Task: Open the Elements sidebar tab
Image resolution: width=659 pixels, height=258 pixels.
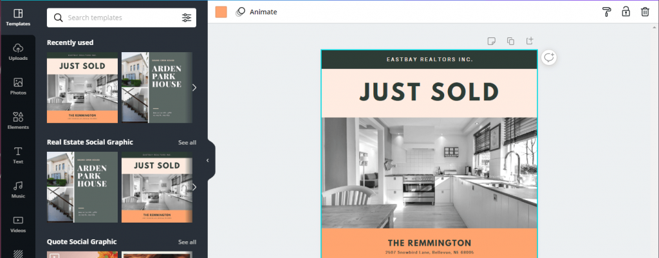Action: [17, 120]
